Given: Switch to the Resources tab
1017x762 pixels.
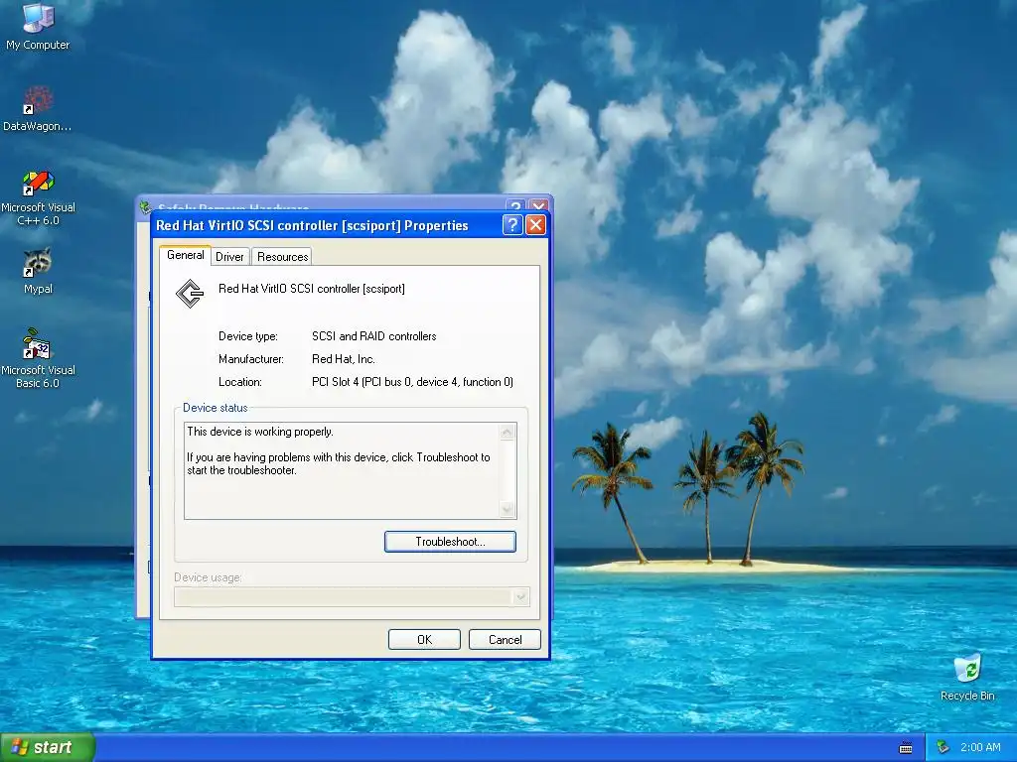Looking at the screenshot, I should [282, 257].
